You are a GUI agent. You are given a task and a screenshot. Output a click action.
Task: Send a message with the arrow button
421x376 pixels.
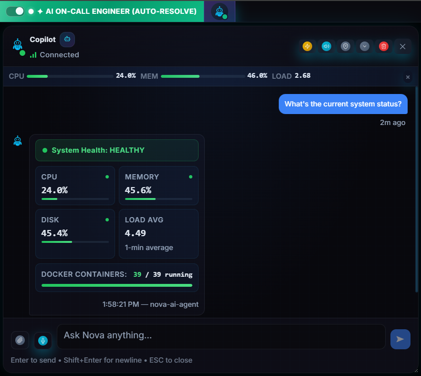coord(400,339)
